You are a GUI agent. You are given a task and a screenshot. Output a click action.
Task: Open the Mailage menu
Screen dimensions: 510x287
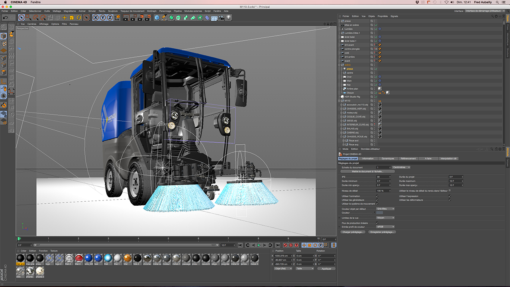(57, 11)
